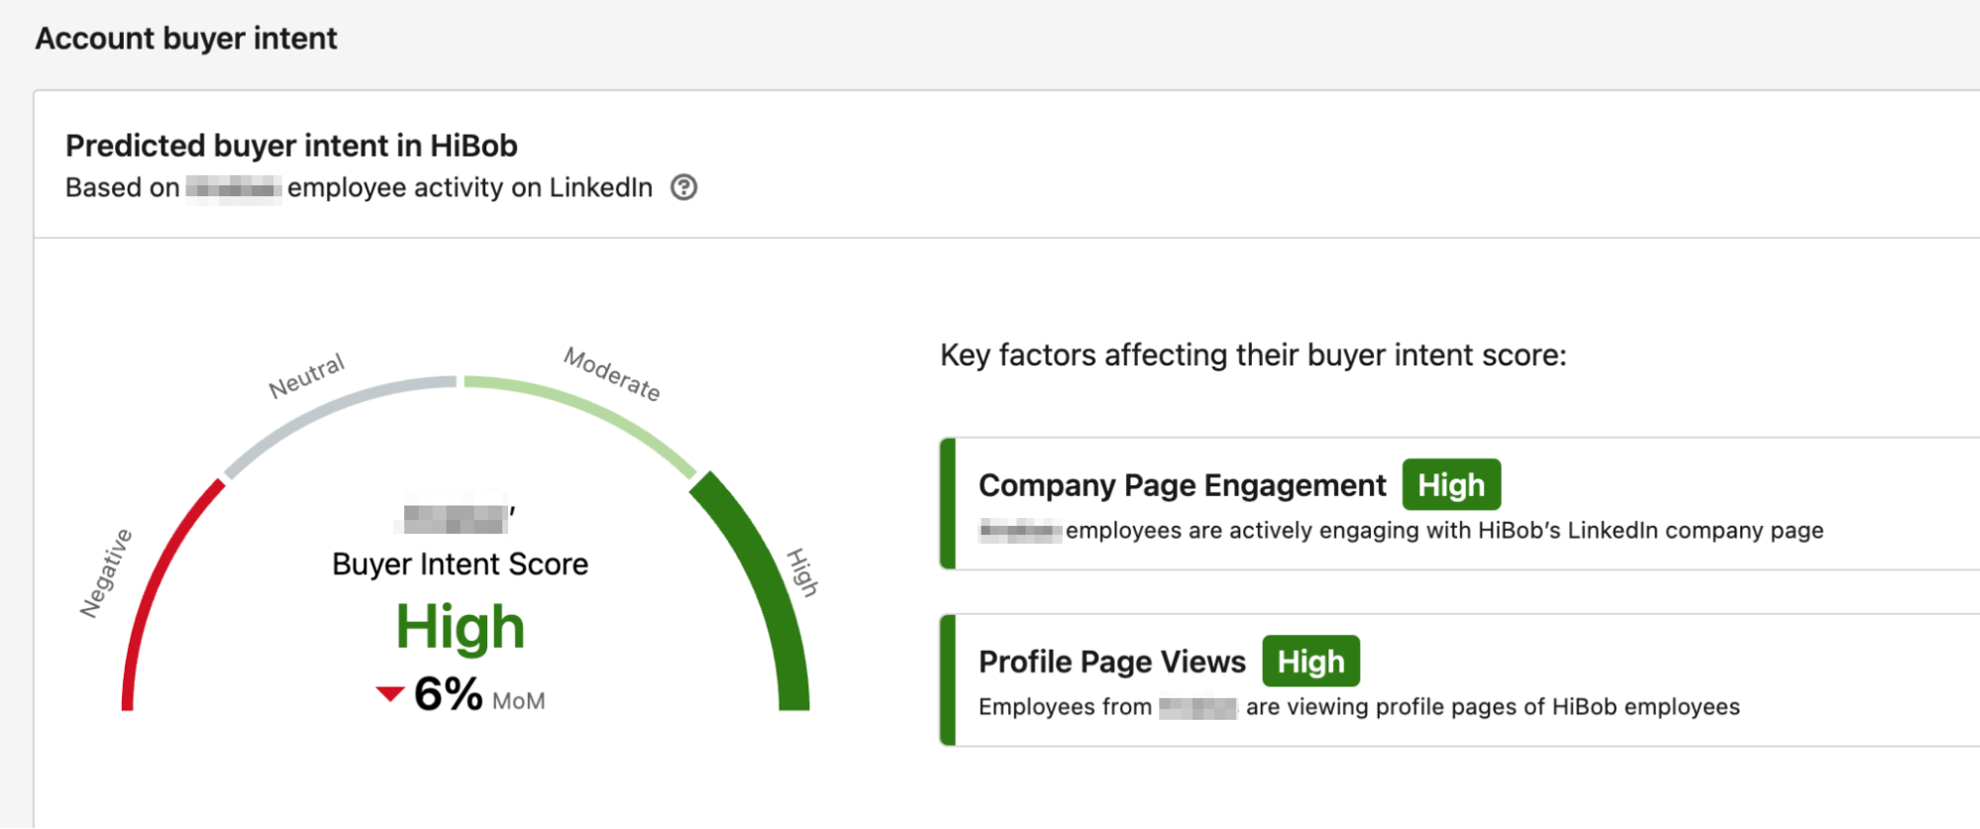Click the High badge next to Company Page Engagement

click(1451, 485)
